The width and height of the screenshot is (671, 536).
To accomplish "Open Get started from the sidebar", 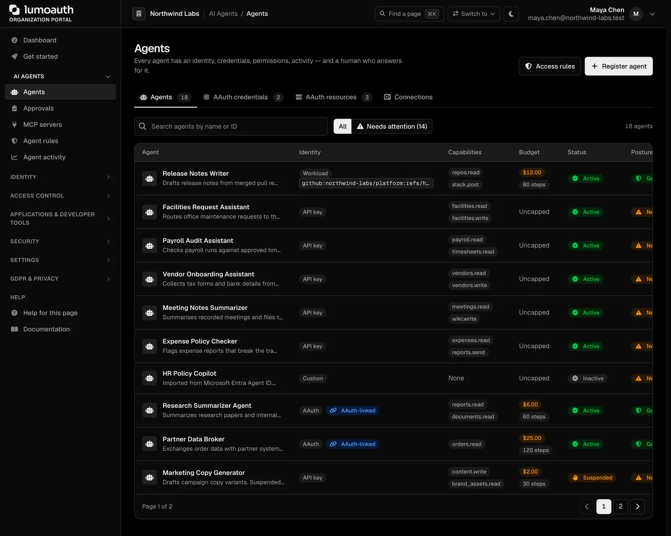I will pos(60,57).
